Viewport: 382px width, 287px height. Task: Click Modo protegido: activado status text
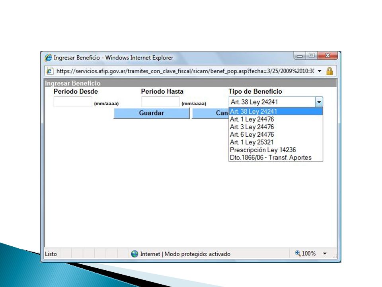coord(197,254)
